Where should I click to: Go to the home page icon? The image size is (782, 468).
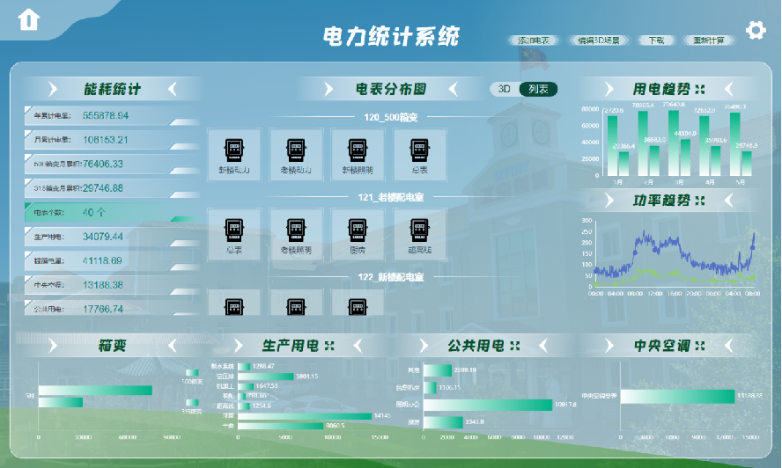pyautogui.click(x=28, y=20)
